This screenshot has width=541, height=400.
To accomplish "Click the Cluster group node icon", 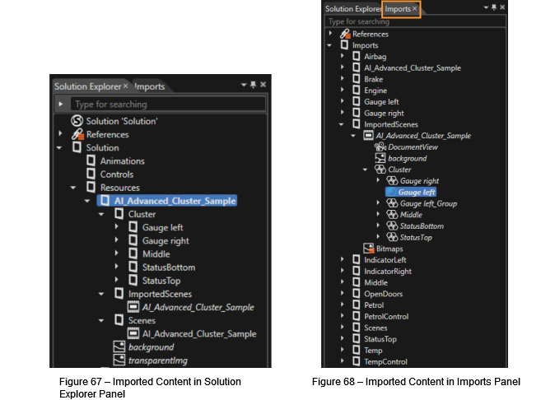I will (x=380, y=170).
